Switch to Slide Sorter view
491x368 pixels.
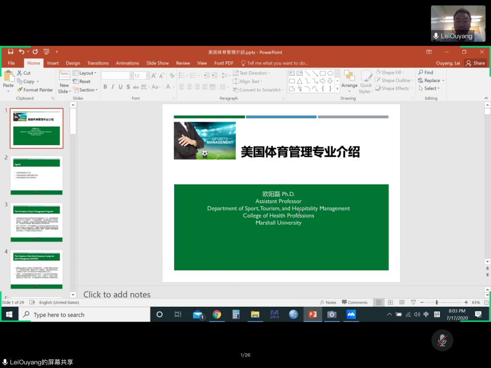click(390, 302)
